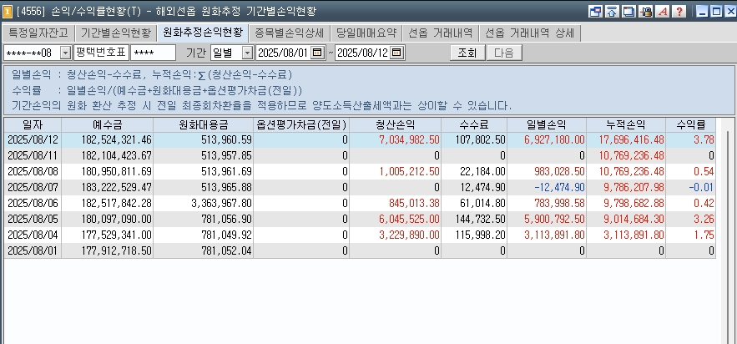
Task: Open the 당일매매요약 tab
Action: pos(366,33)
